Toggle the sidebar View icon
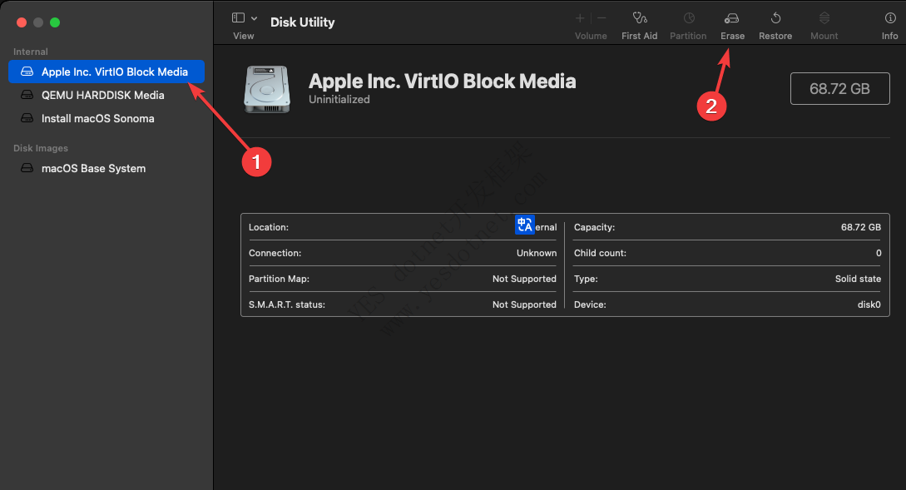906x490 pixels. (x=238, y=18)
